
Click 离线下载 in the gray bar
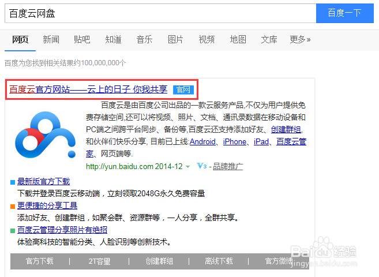point(219,261)
